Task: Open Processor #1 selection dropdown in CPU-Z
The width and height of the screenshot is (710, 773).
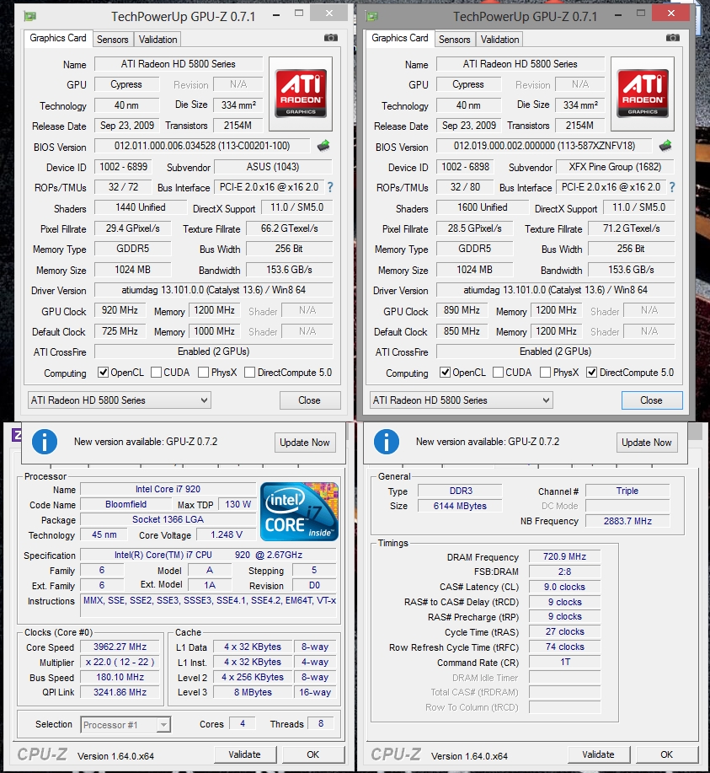Action: click(125, 725)
